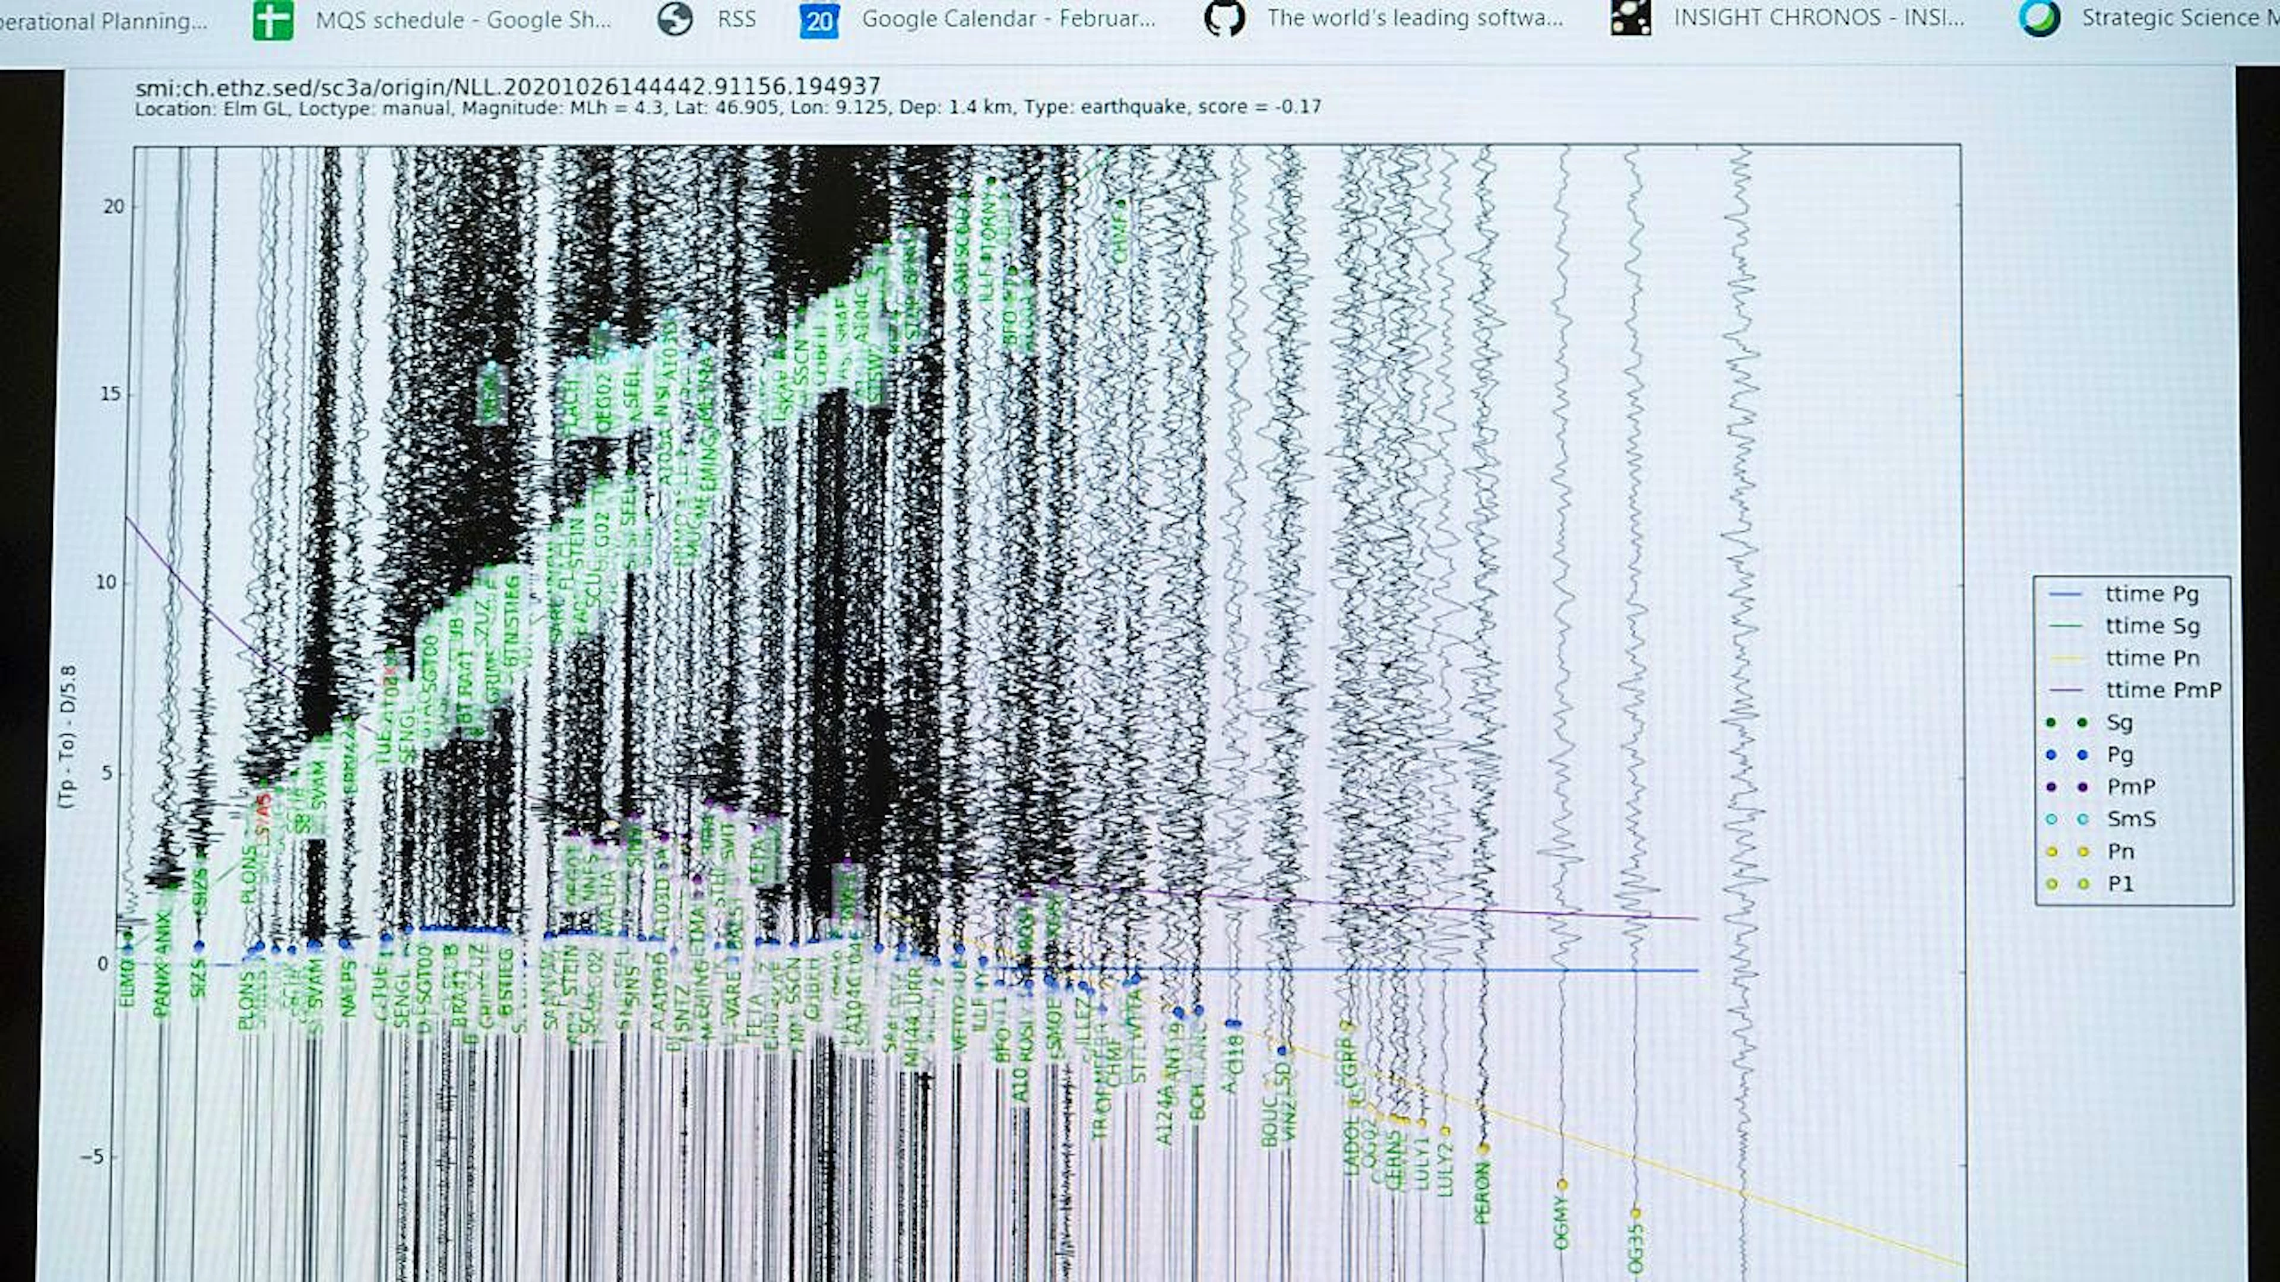The height and width of the screenshot is (1282, 2280).
Task: Click the yellow Pn pick above PERON
Action: 1484,1148
